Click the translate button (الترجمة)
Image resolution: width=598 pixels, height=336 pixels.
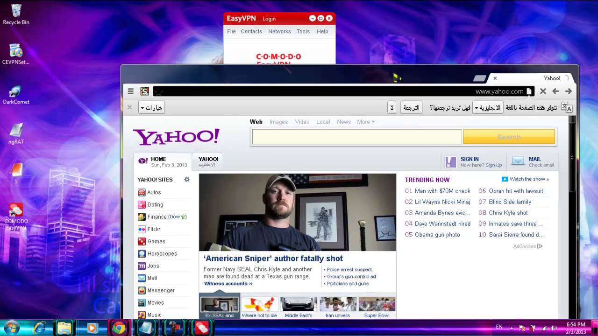pyautogui.click(x=411, y=108)
